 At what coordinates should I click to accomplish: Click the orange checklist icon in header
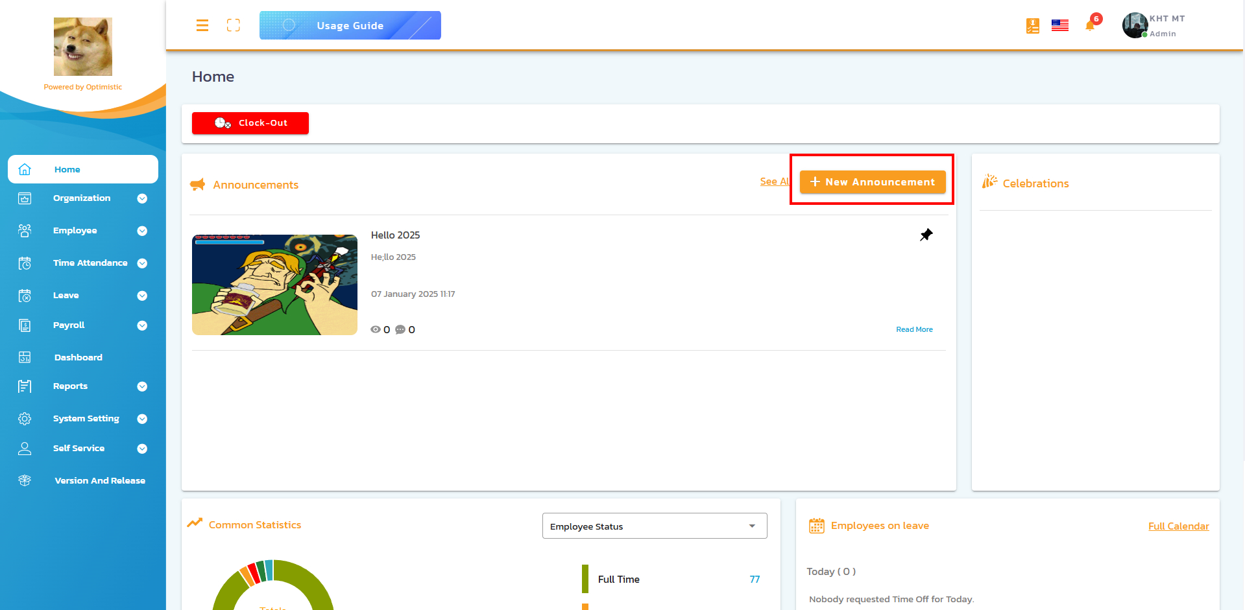[1032, 26]
